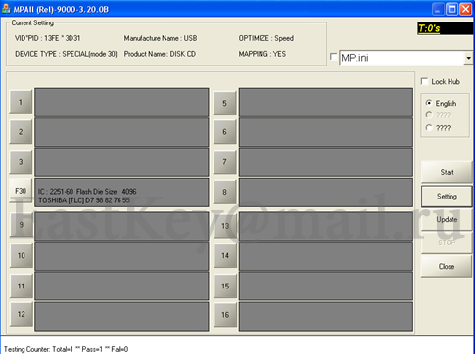Click the Product Name : DISK CD text

click(160, 54)
